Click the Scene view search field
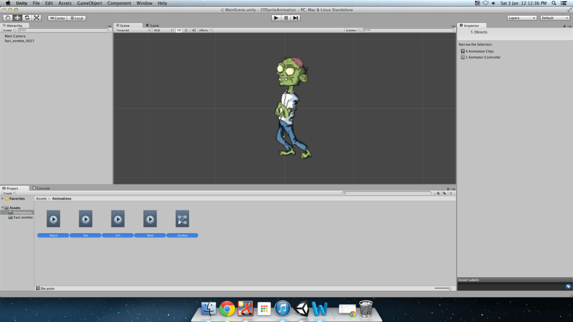Image resolution: width=573 pixels, height=322 pixels. click(407, 30)
